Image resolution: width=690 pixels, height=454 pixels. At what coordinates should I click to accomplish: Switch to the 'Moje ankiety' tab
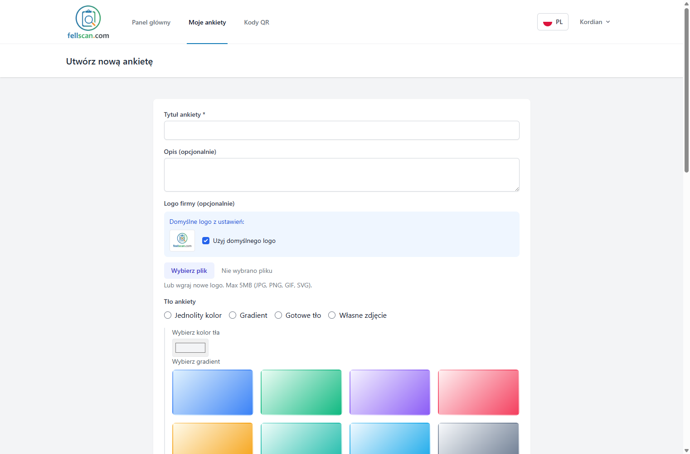point(207,22)
